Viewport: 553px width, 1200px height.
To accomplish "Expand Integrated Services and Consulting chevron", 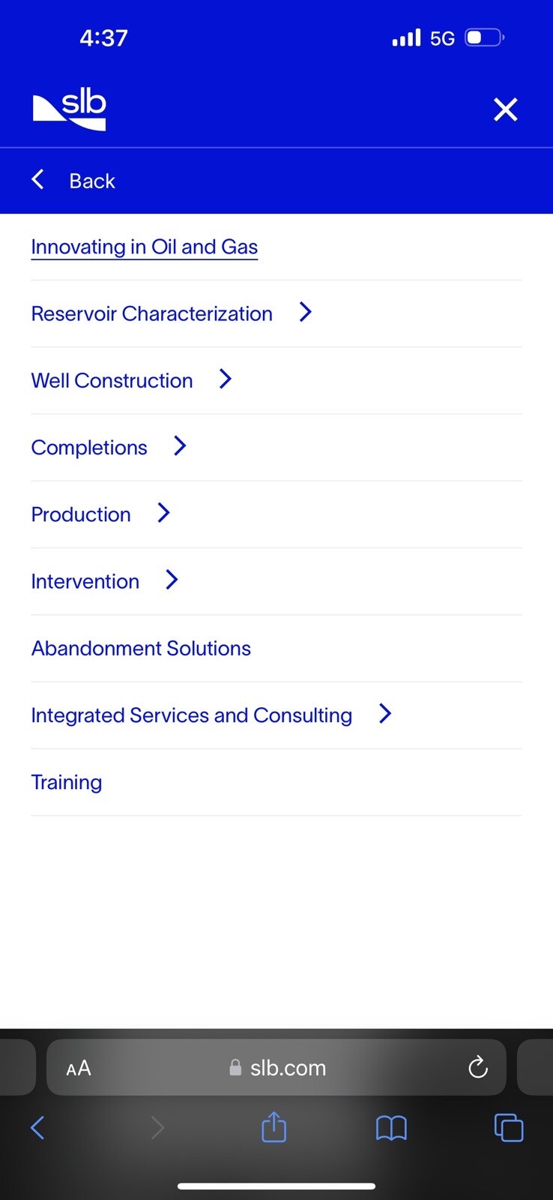I will point(385,714).
